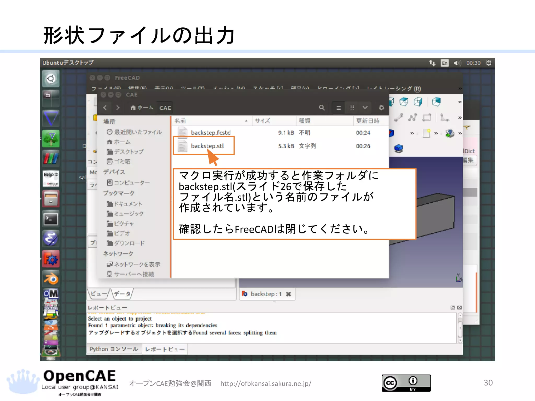Open the Ubuntu Dash from the launcher
The height and width of the screenshot is (401, 535).
51,78
